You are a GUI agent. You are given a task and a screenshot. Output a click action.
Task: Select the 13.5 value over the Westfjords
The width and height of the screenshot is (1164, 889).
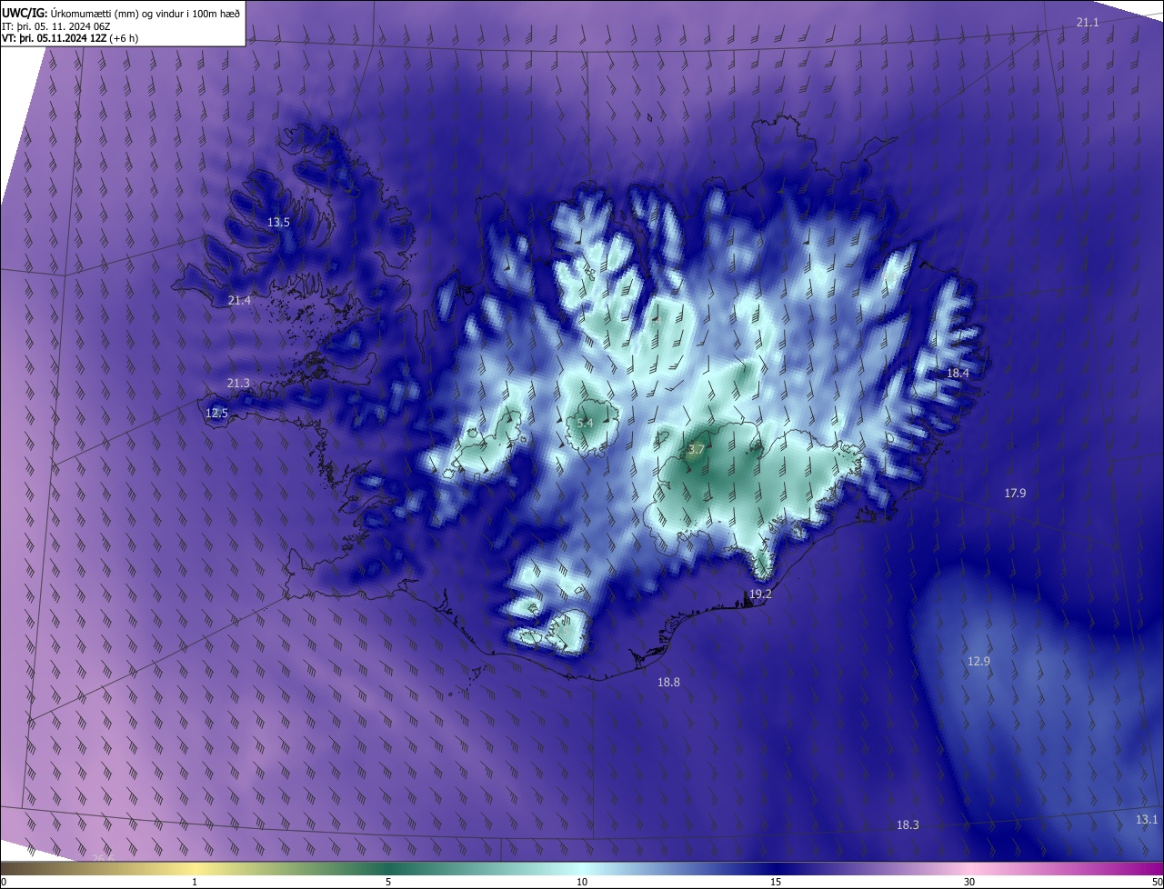click(278, 223)
